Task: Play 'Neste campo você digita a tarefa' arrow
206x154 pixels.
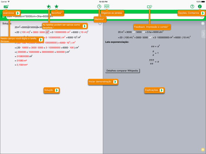Action: click(41, 40)
